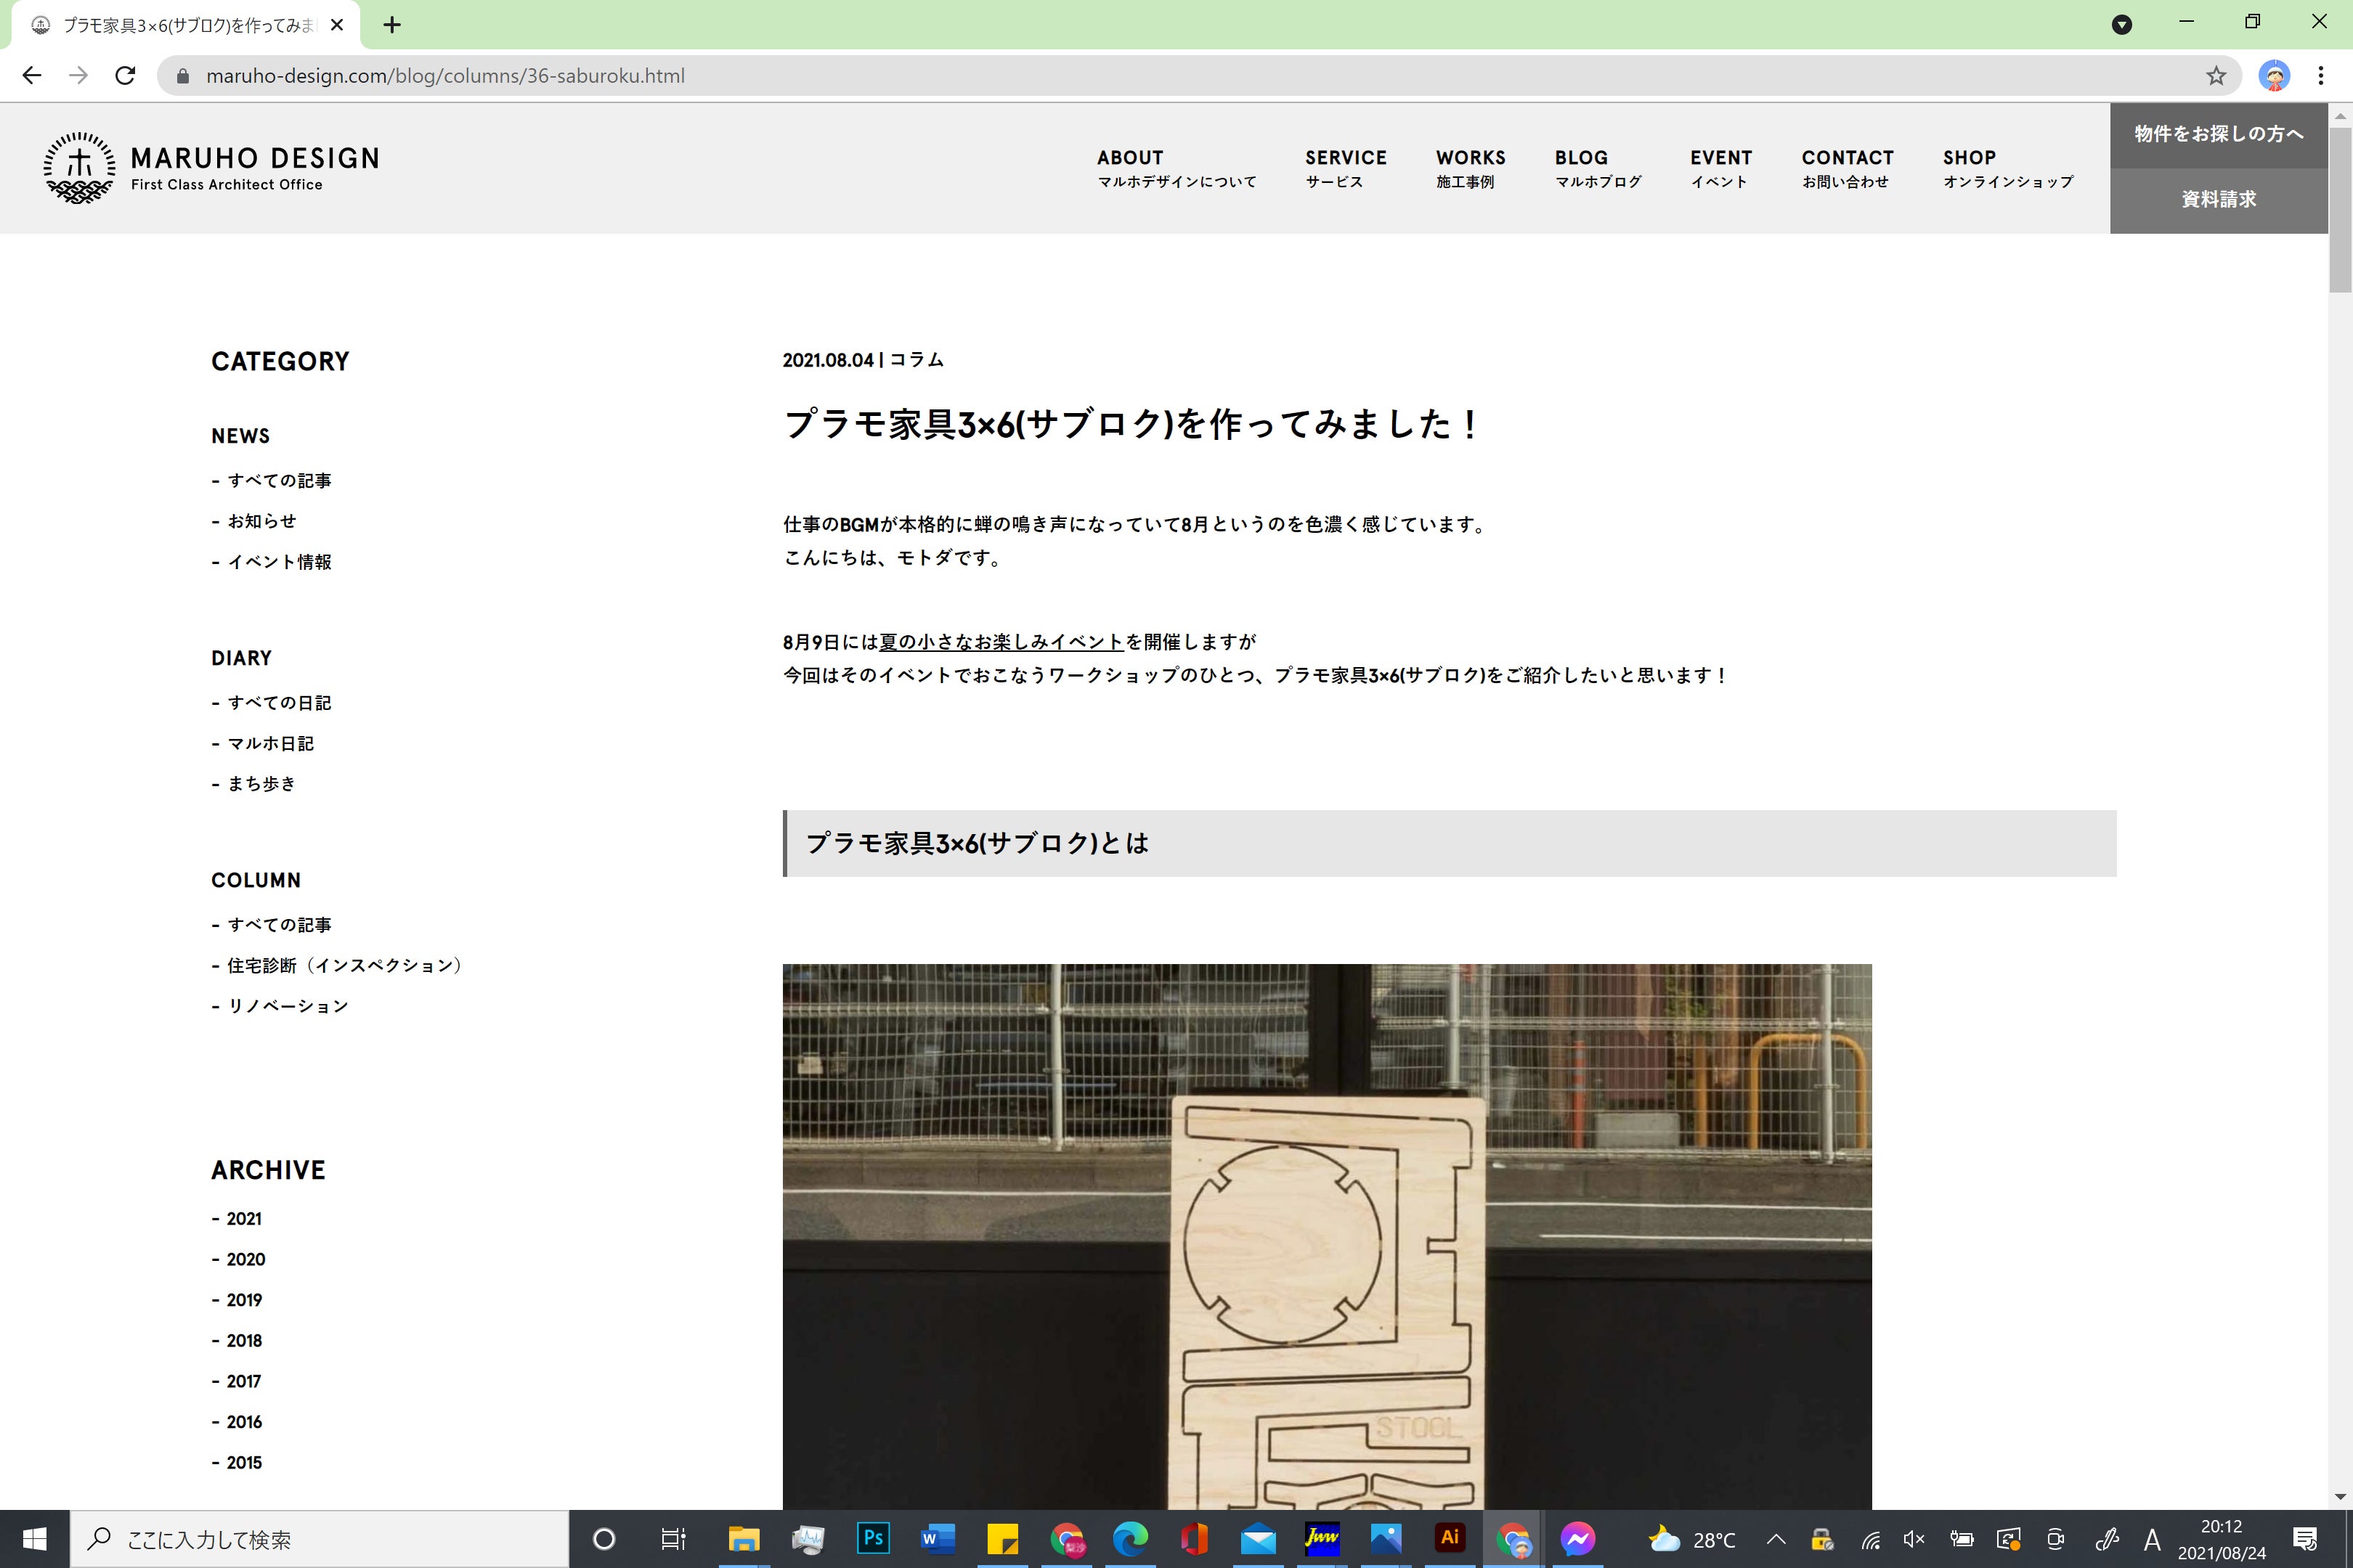Expand the tab search dropdown arrow
The image size is (2353, 1568).
pos(2122,25)
